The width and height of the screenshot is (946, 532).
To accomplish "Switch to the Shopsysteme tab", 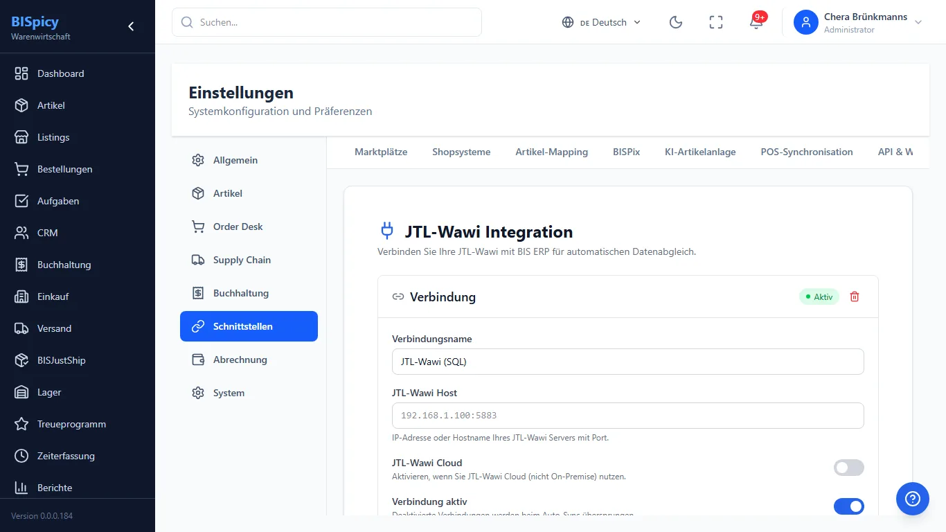I will click(x=461, y=152).
